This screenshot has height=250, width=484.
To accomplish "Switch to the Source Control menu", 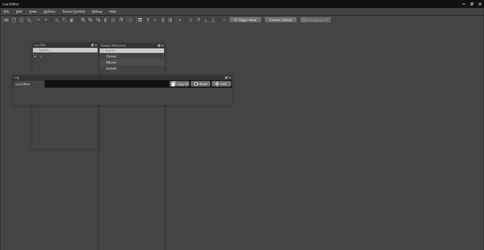I will pos(74,12).
